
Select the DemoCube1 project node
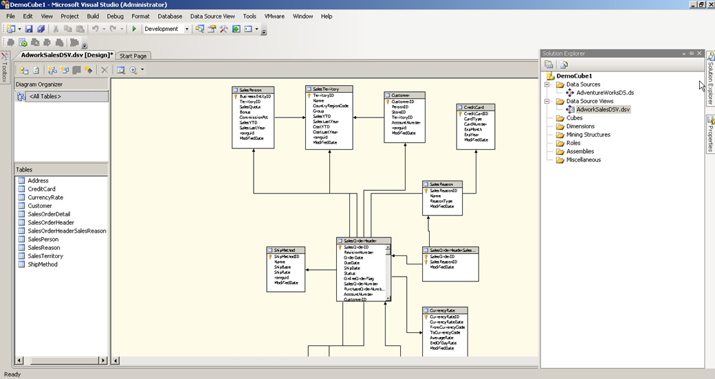tap(574, 76)
